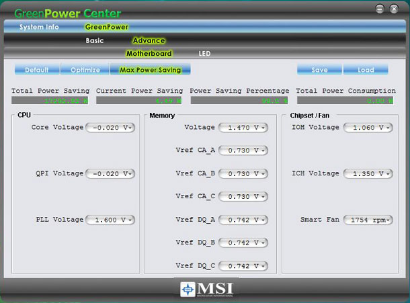Click the Core Voltage label
The image size is (410, 303).
(58, 127)
